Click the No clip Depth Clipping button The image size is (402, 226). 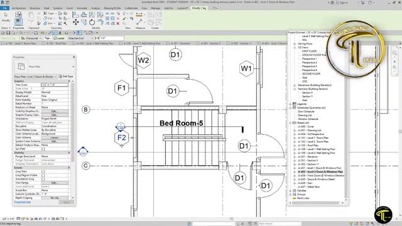click(x=55, y=198)
